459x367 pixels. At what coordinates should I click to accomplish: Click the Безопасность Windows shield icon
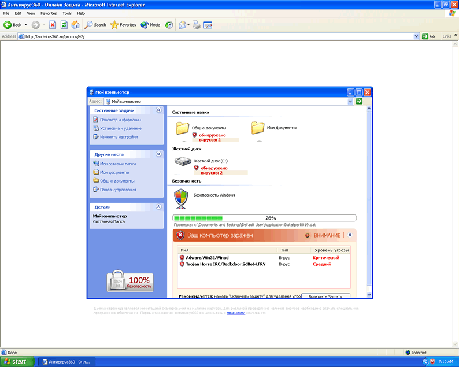click(x=182, y=199)
